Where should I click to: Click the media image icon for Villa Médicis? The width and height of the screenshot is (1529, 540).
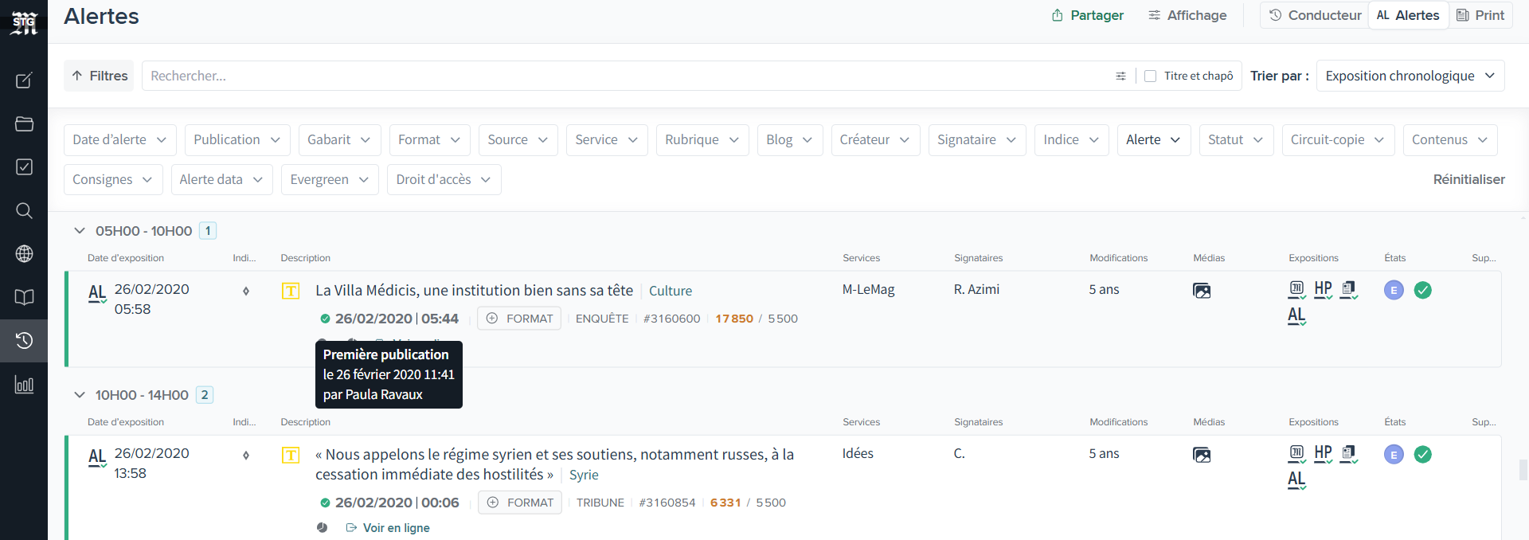pyautogui.click(x=1202, y=291)
